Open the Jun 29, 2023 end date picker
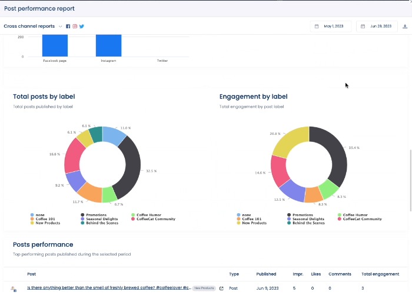Viewport: 412px width, 295px height. (380, 26)
